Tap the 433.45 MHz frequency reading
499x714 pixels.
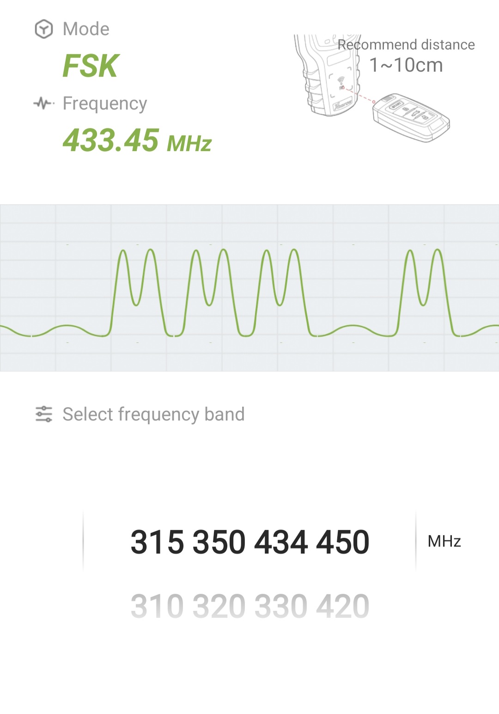point(137,140)
